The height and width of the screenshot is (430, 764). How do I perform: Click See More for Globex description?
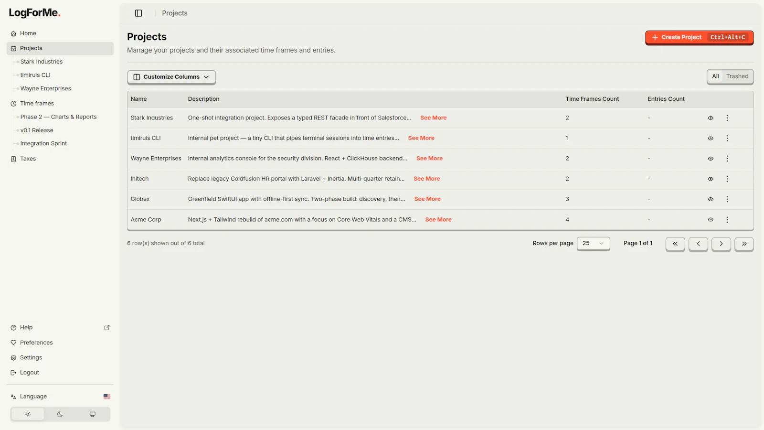click(427, 199)
